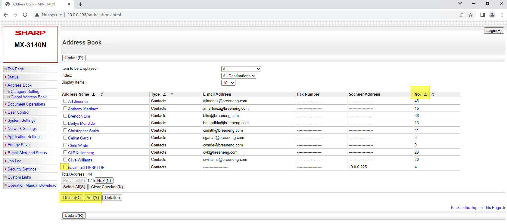Screen dimensions: 507x224
Task: Check the david-test-DESKTOP checkbox
Action: [x=65, y=167]
